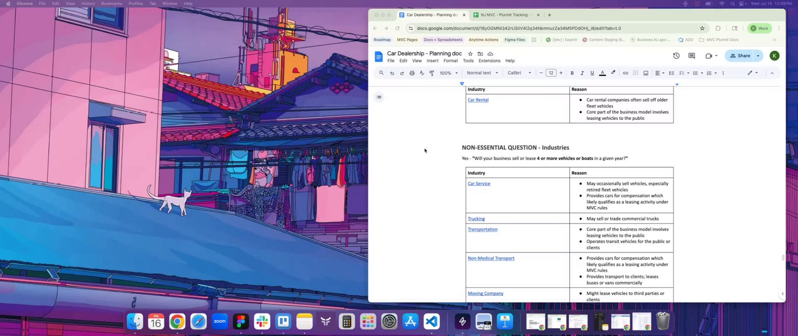The height and width of the screenshot is (336, 798).
Task: Open Zoom from the Dock
Action: (x=220, y=322)
